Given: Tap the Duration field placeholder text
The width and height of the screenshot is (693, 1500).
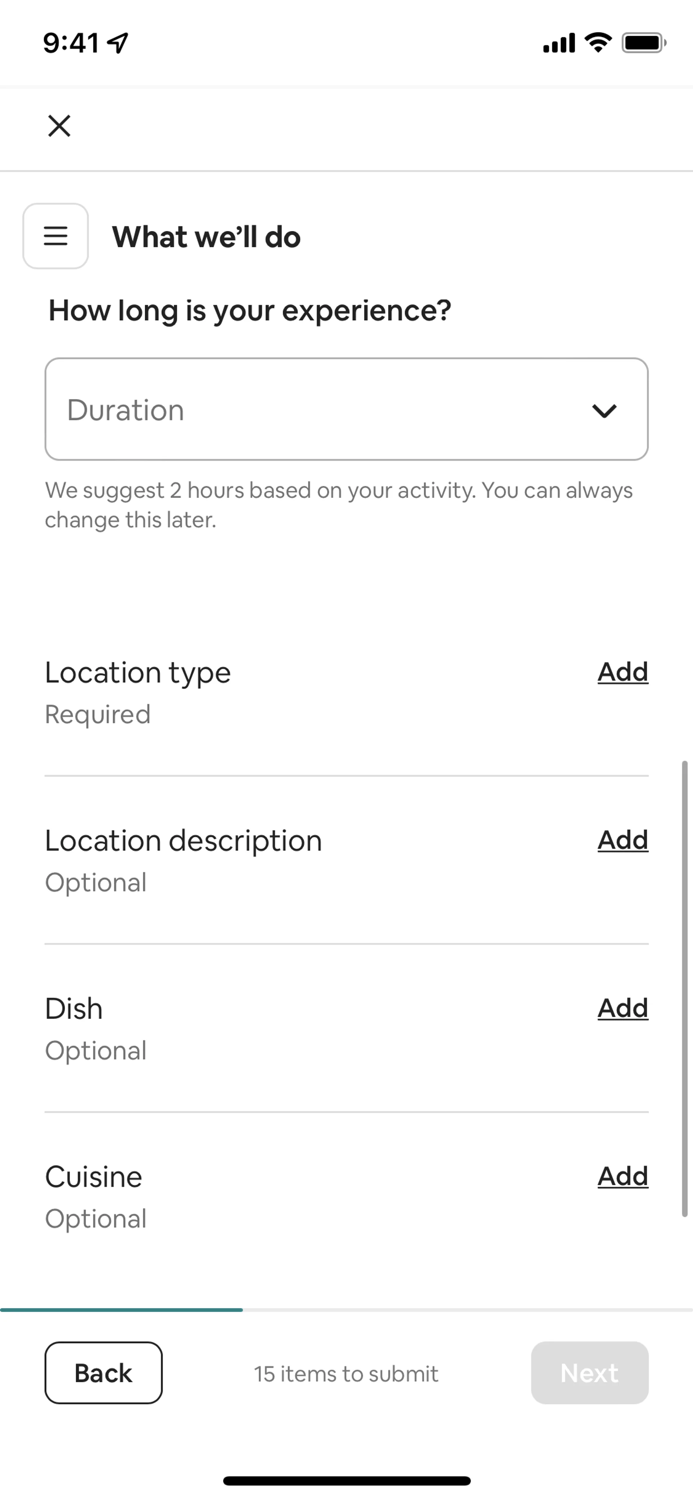Looking at the screenshot, I should [126, 410].
